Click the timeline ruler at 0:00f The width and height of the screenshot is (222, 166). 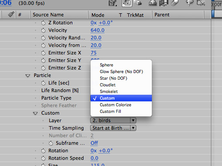click(x=217, y=4)
